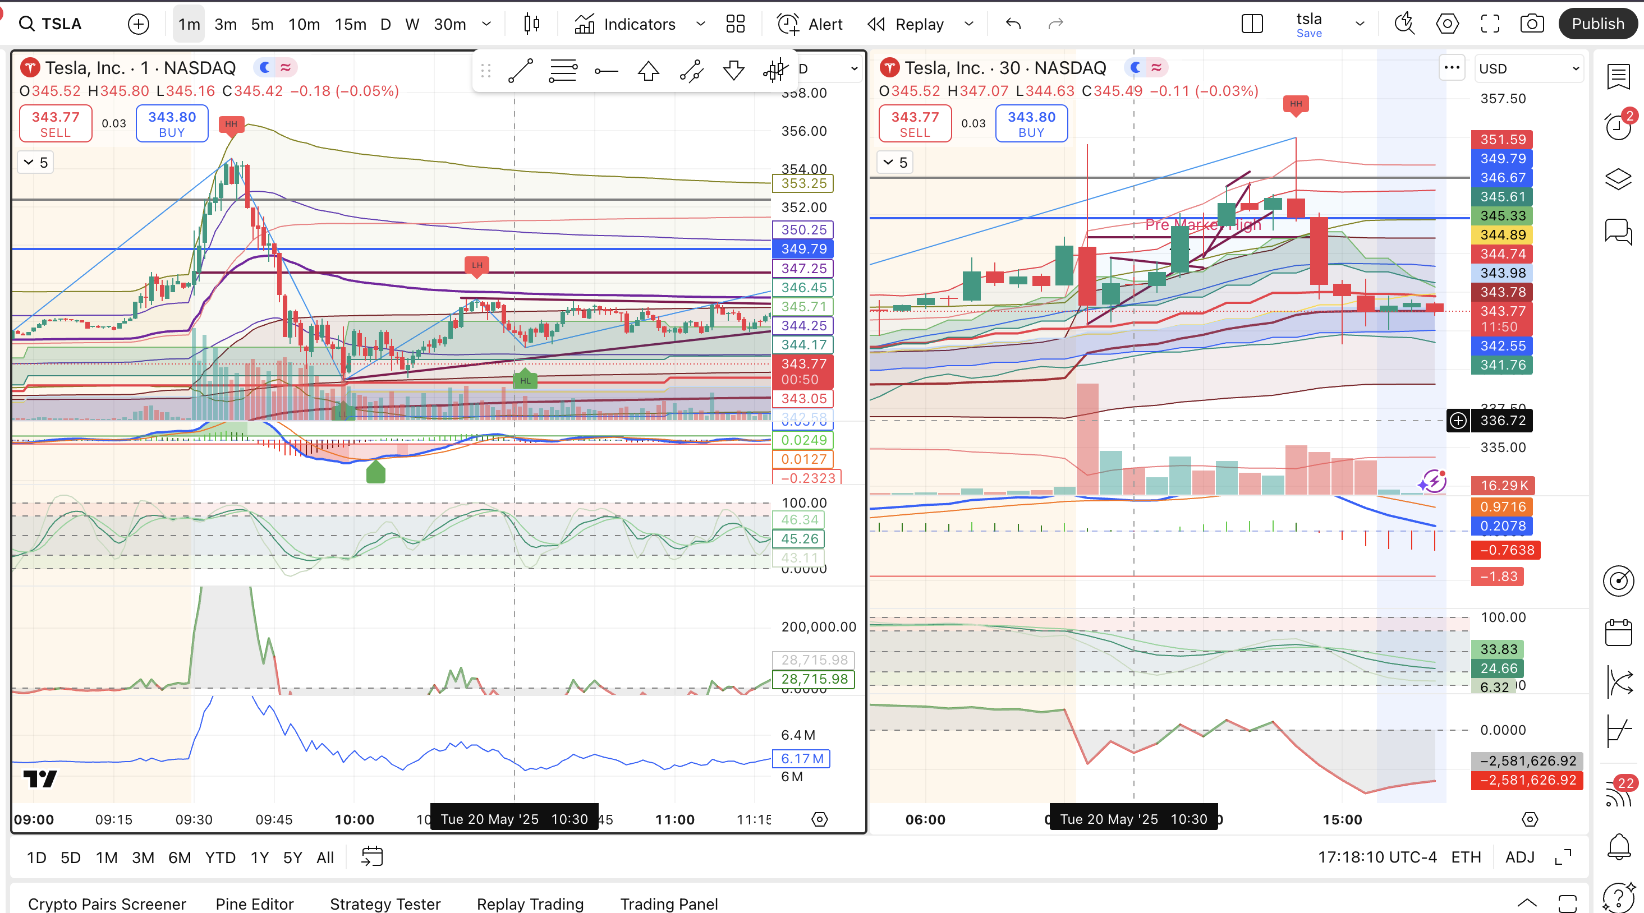
Task: Add a symbol to compare
Action: [139, 24]
